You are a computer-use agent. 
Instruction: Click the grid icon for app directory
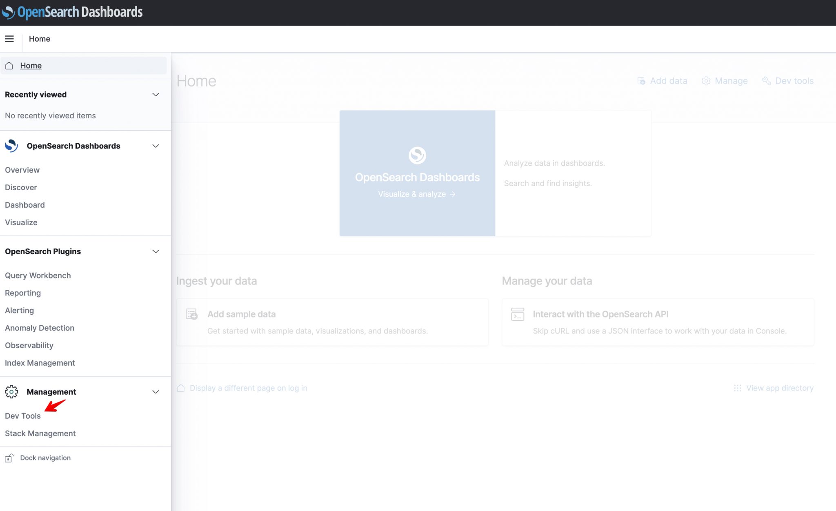(737, 388)
